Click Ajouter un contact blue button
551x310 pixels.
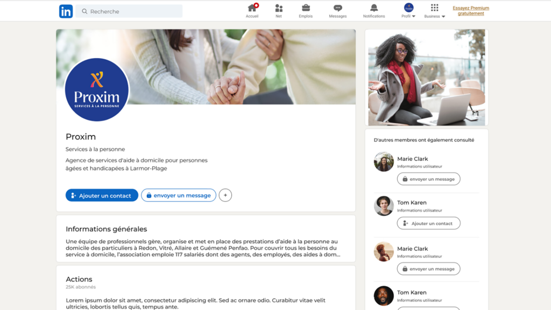tap(102, 195)
